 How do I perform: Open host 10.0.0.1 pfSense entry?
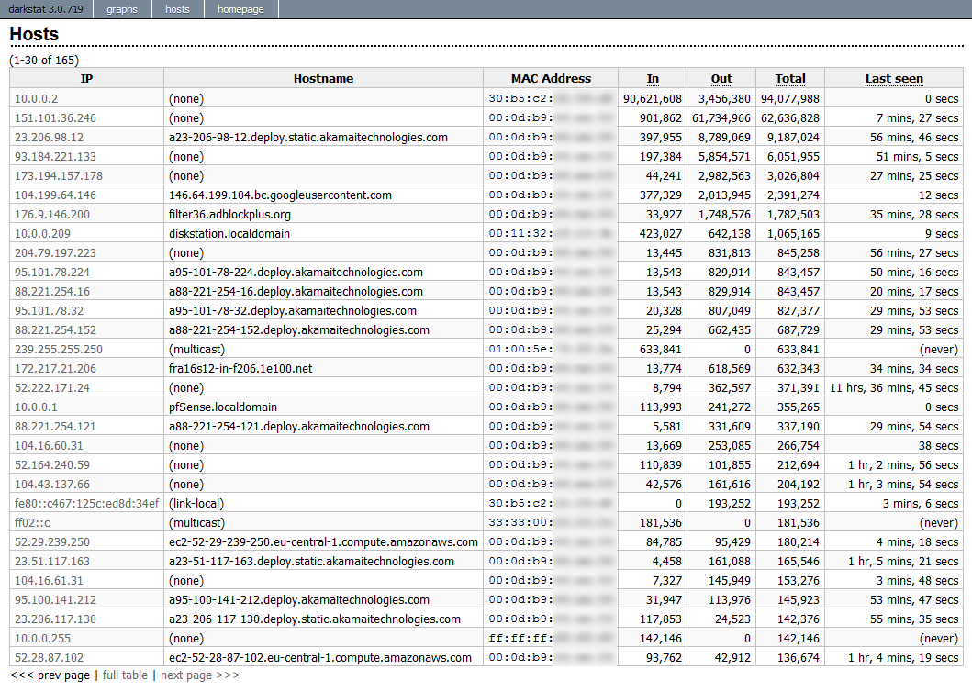coord(36,407)
